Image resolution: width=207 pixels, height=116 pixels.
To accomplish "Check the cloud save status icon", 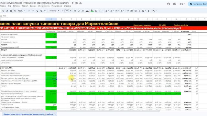I will 81,3.
